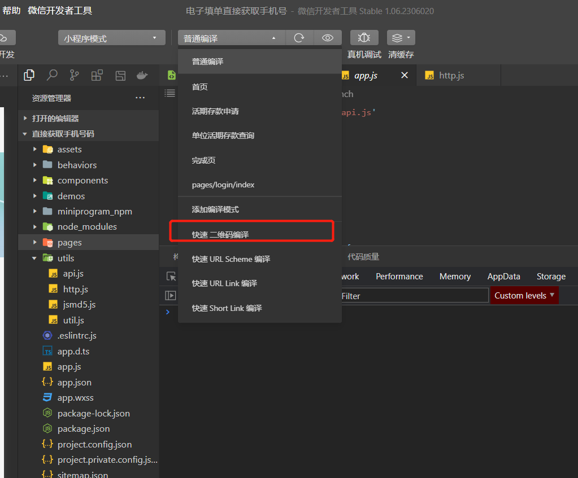The image size is (578, 478).
Task: Open the Search magnifier icon
Action: click(x=52, y=76)
